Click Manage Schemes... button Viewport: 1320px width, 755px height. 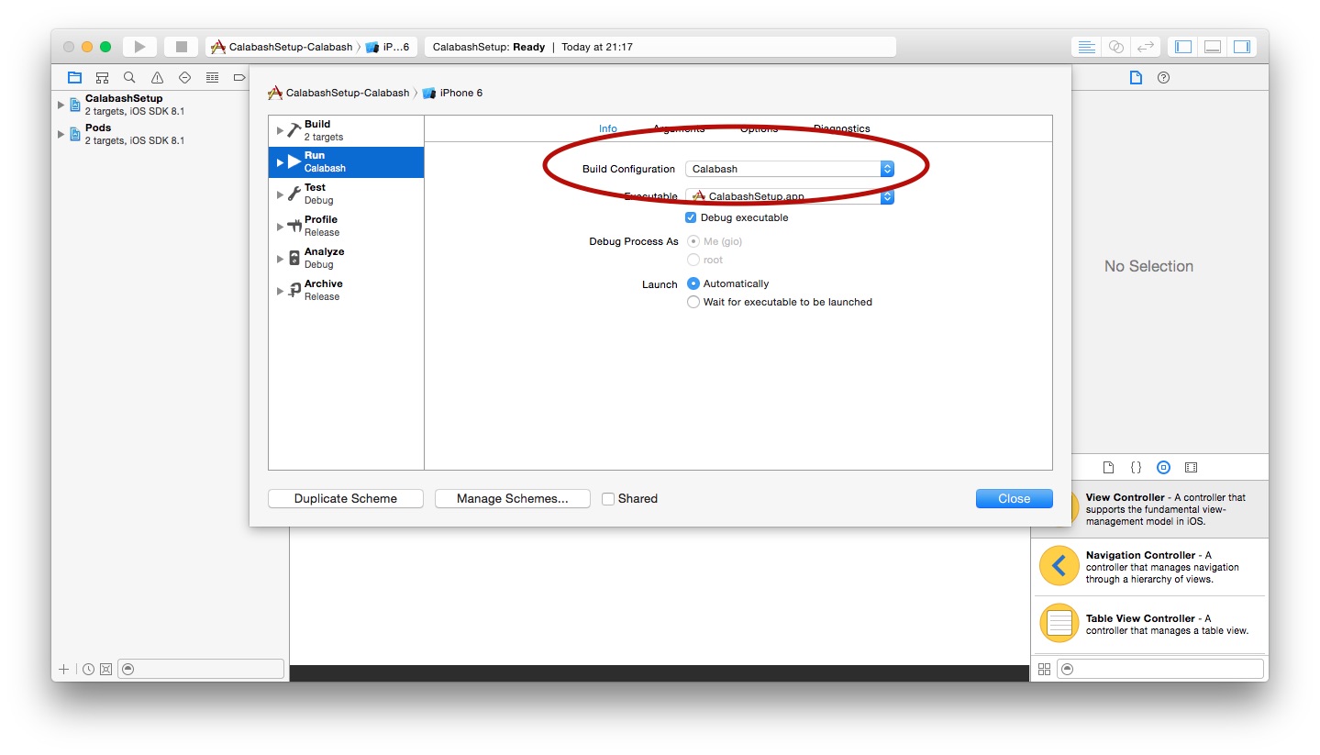[x=512, y=499]
